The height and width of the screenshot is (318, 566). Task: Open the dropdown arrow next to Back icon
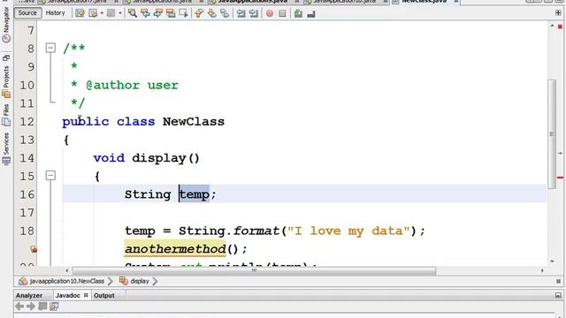tap(102, 14)
